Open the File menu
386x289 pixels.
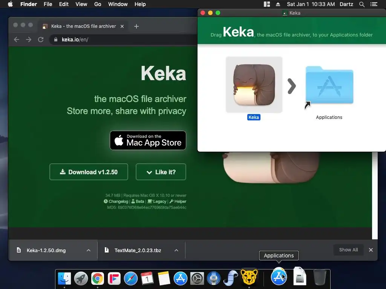pos(48,4)
